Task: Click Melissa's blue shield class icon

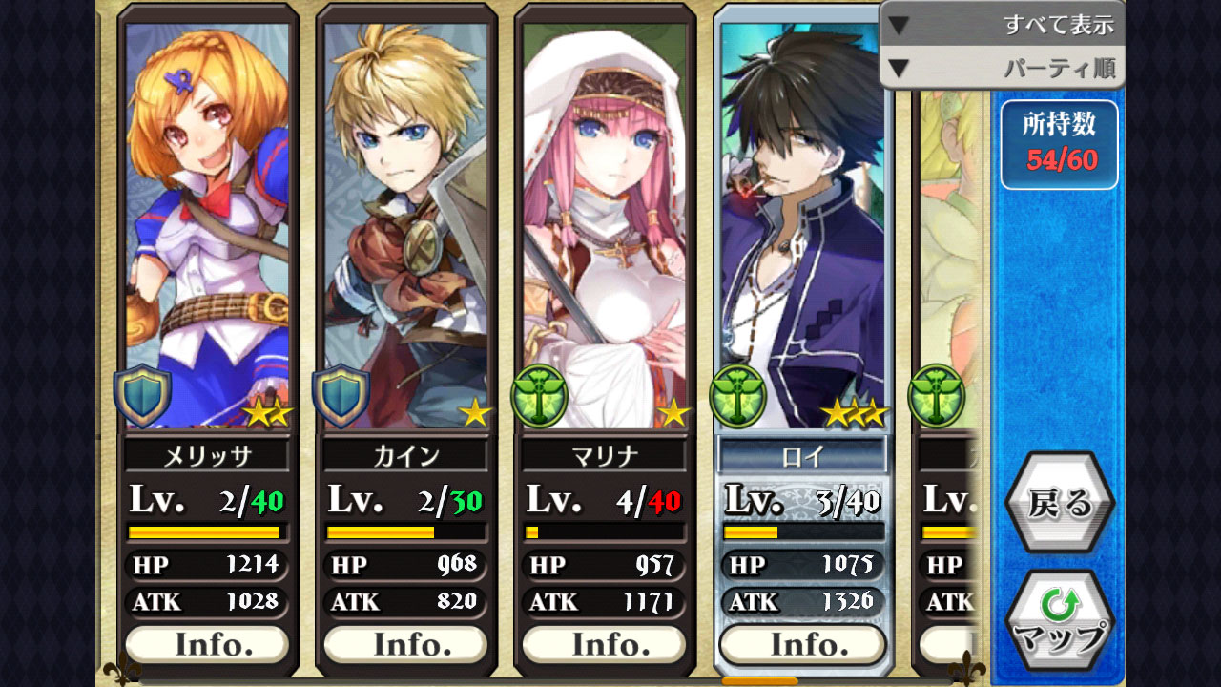Action: [143, 396]
